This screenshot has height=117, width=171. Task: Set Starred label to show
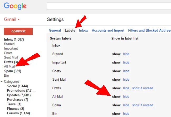tap(116, 54)
